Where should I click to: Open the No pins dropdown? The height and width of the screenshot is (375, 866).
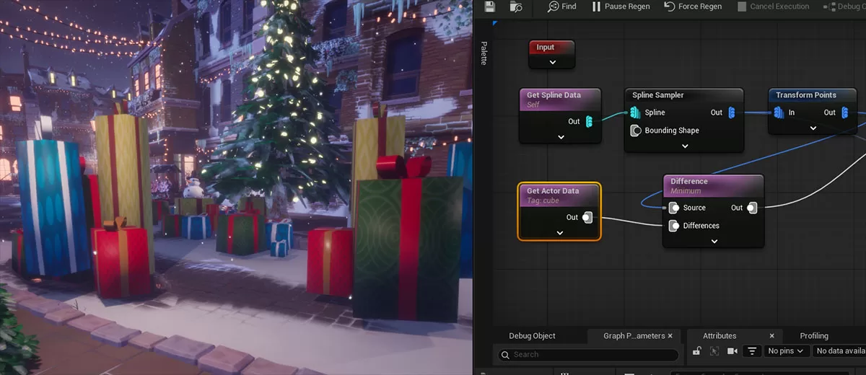point(785,351)
